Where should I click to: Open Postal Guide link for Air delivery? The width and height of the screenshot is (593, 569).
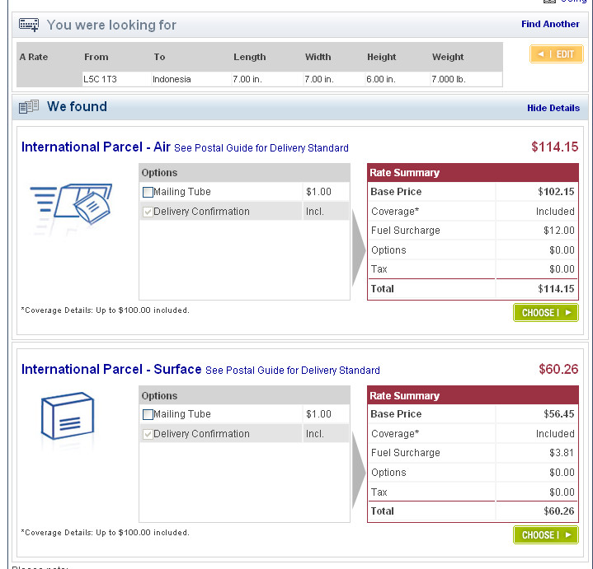(261, 148)
